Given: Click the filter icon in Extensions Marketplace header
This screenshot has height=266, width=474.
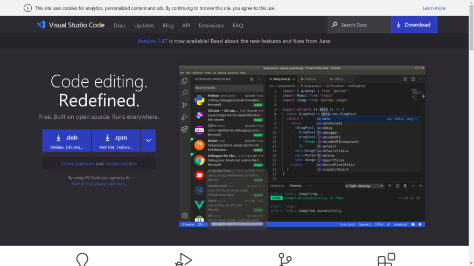Looking at the screenshot, I should (252, 79).
